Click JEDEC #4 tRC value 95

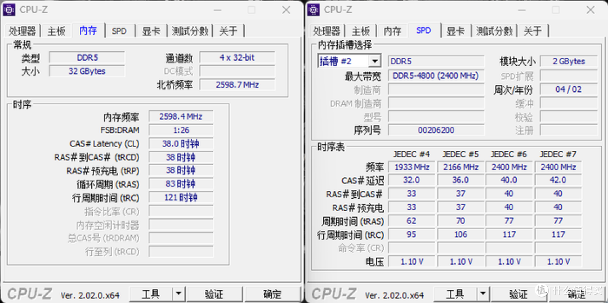pos(412,234)
